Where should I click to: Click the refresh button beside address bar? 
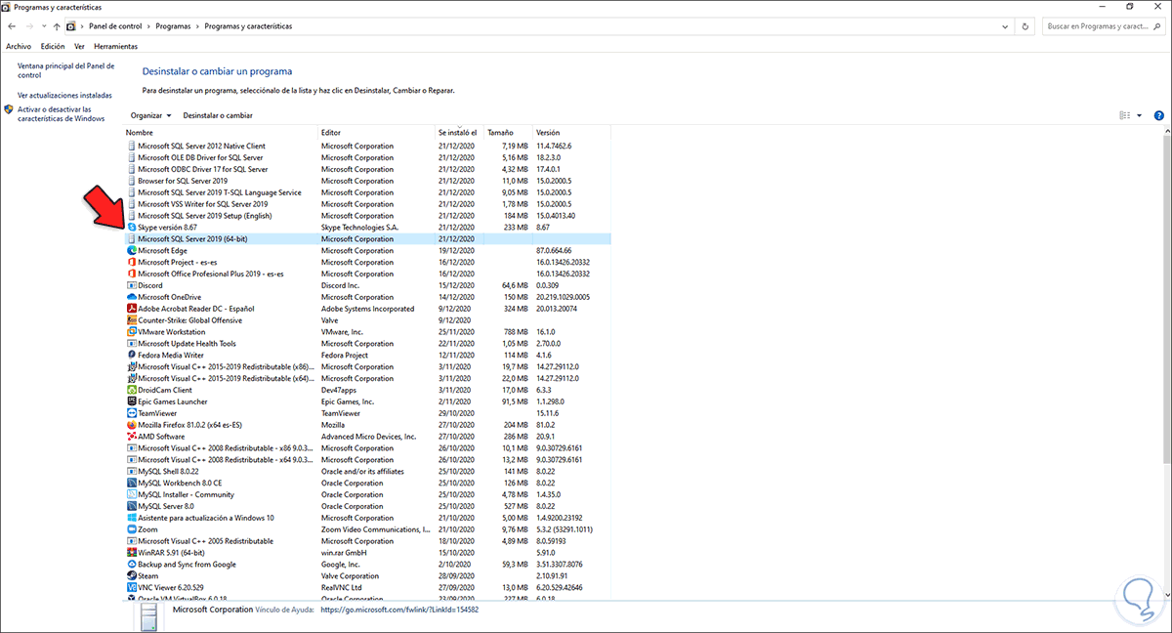click(1025, 26)
